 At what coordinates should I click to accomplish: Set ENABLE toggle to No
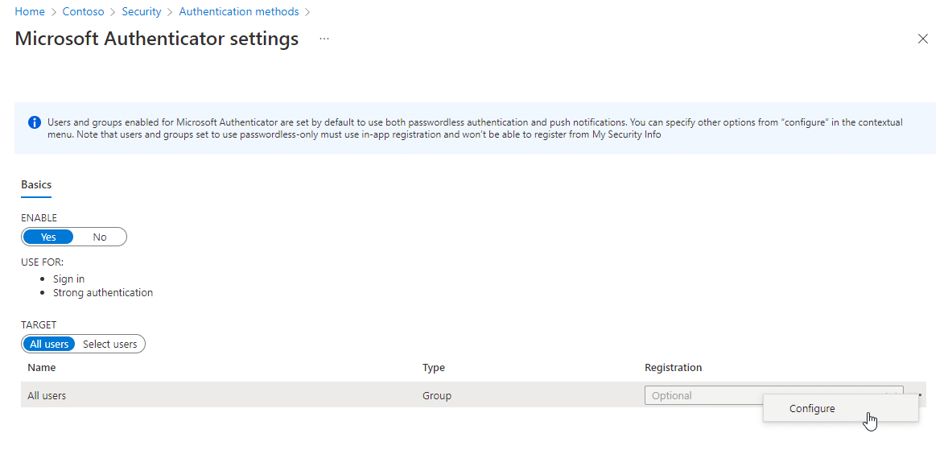[100, 237]
